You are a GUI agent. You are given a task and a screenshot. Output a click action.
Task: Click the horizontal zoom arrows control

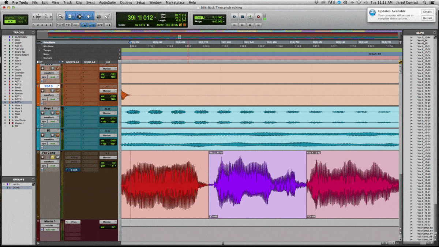coord(34,17)
